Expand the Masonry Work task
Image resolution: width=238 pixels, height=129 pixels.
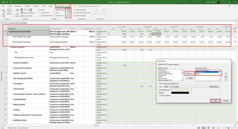point(13,104)
